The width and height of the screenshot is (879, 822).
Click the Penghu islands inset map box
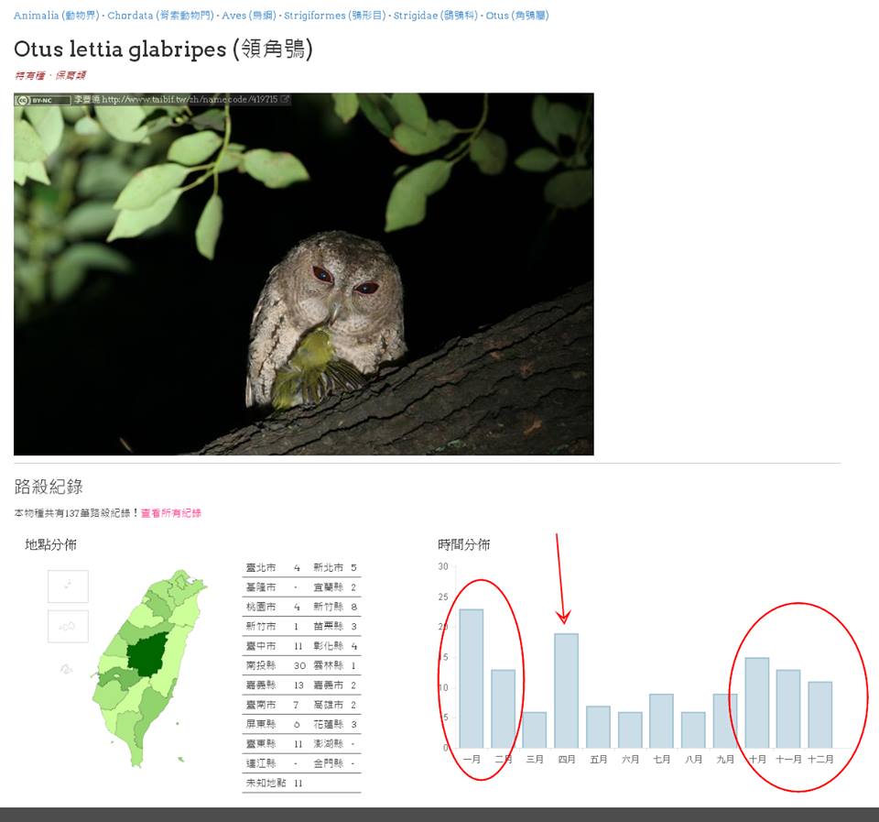(68, 626)
